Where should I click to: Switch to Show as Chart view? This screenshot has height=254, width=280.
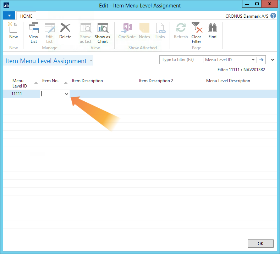pos(103,33)
